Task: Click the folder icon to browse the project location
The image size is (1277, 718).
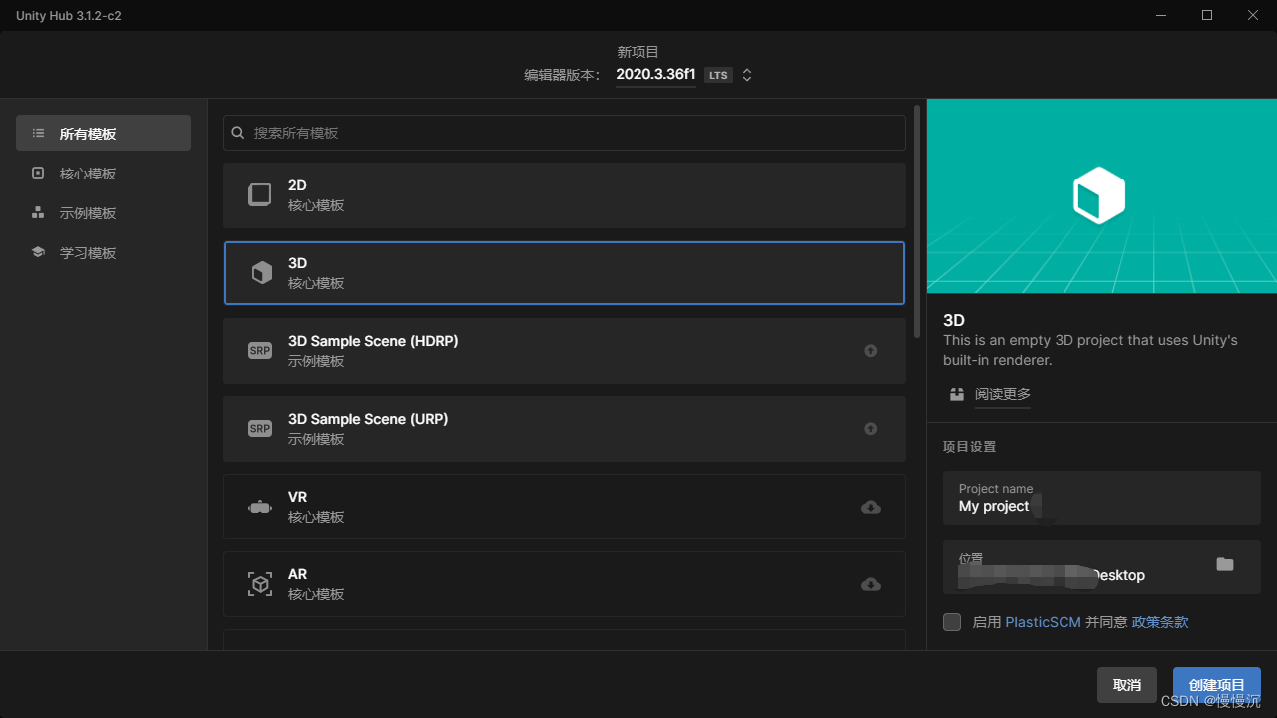Action: click(x=1225, y=564)
